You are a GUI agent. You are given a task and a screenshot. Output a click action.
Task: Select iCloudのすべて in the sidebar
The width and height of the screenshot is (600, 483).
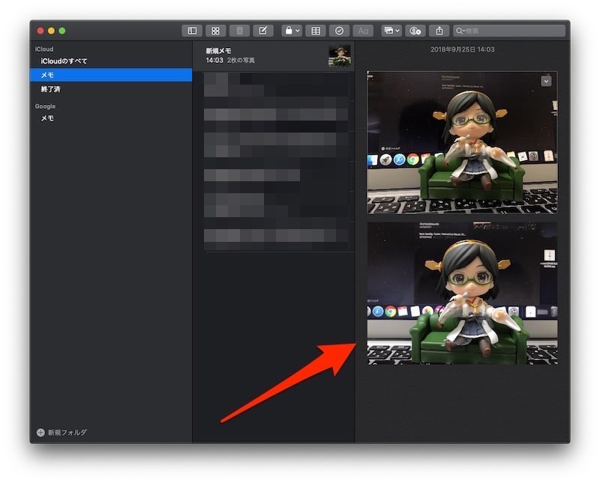coord(64,61)
